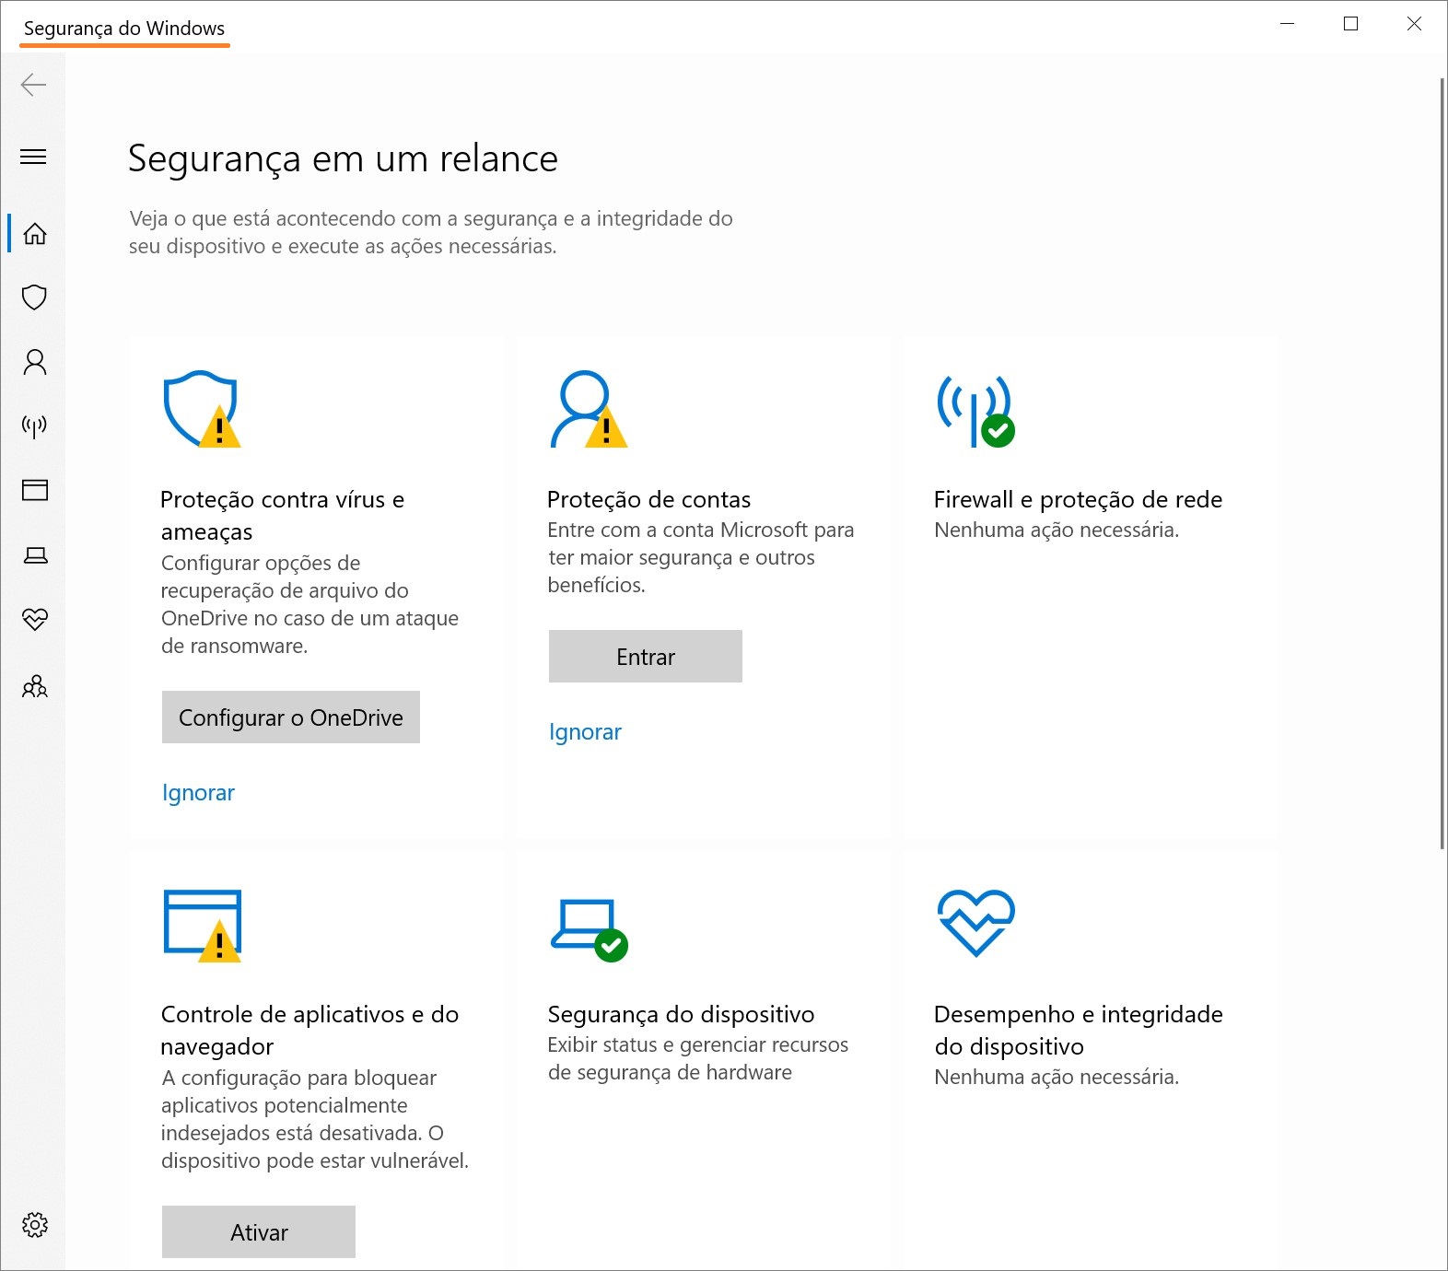This screenshot has height=1271, width=1448.
Task: Open device security laptop sidebar icon
Action: click(x=35, y=555)
